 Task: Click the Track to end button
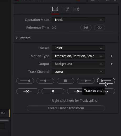106,81
